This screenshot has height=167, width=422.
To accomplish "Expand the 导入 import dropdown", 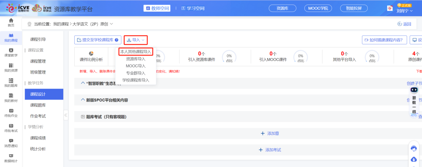I will 136,40.
